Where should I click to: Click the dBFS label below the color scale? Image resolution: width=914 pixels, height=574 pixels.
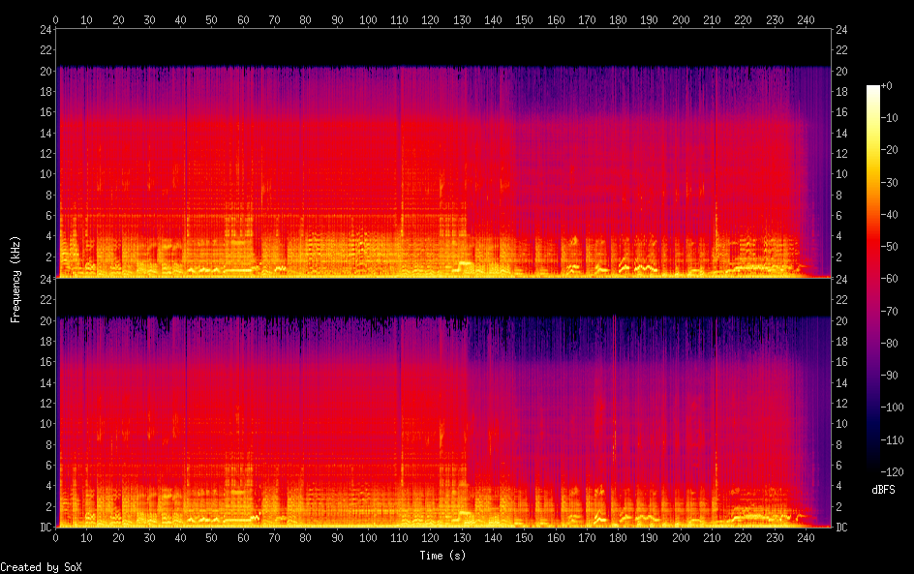[x=883, y=490]
